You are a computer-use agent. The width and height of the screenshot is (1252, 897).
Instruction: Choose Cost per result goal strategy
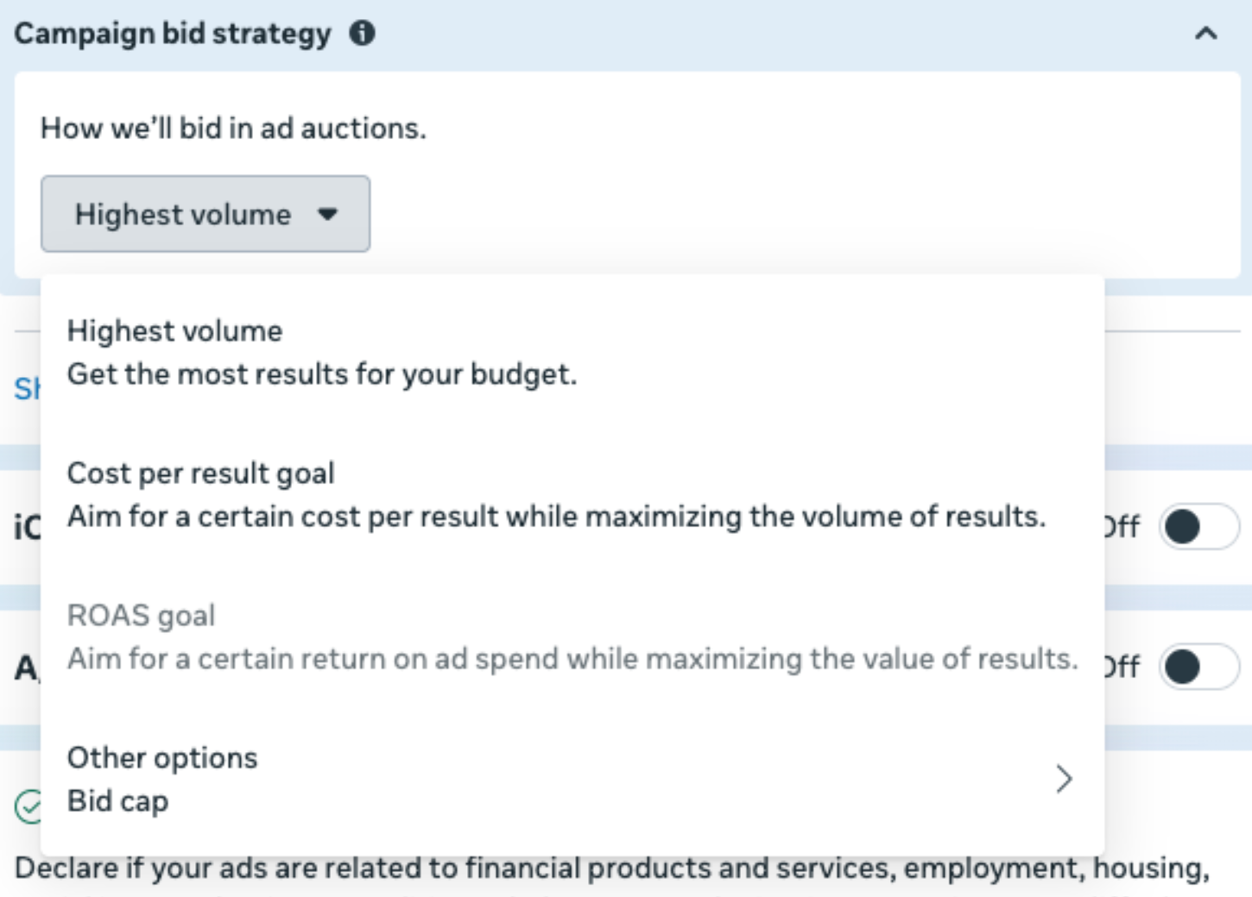point(199,473)
